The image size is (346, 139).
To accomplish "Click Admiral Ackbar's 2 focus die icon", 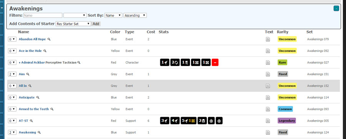I will (x=175, y=63).
